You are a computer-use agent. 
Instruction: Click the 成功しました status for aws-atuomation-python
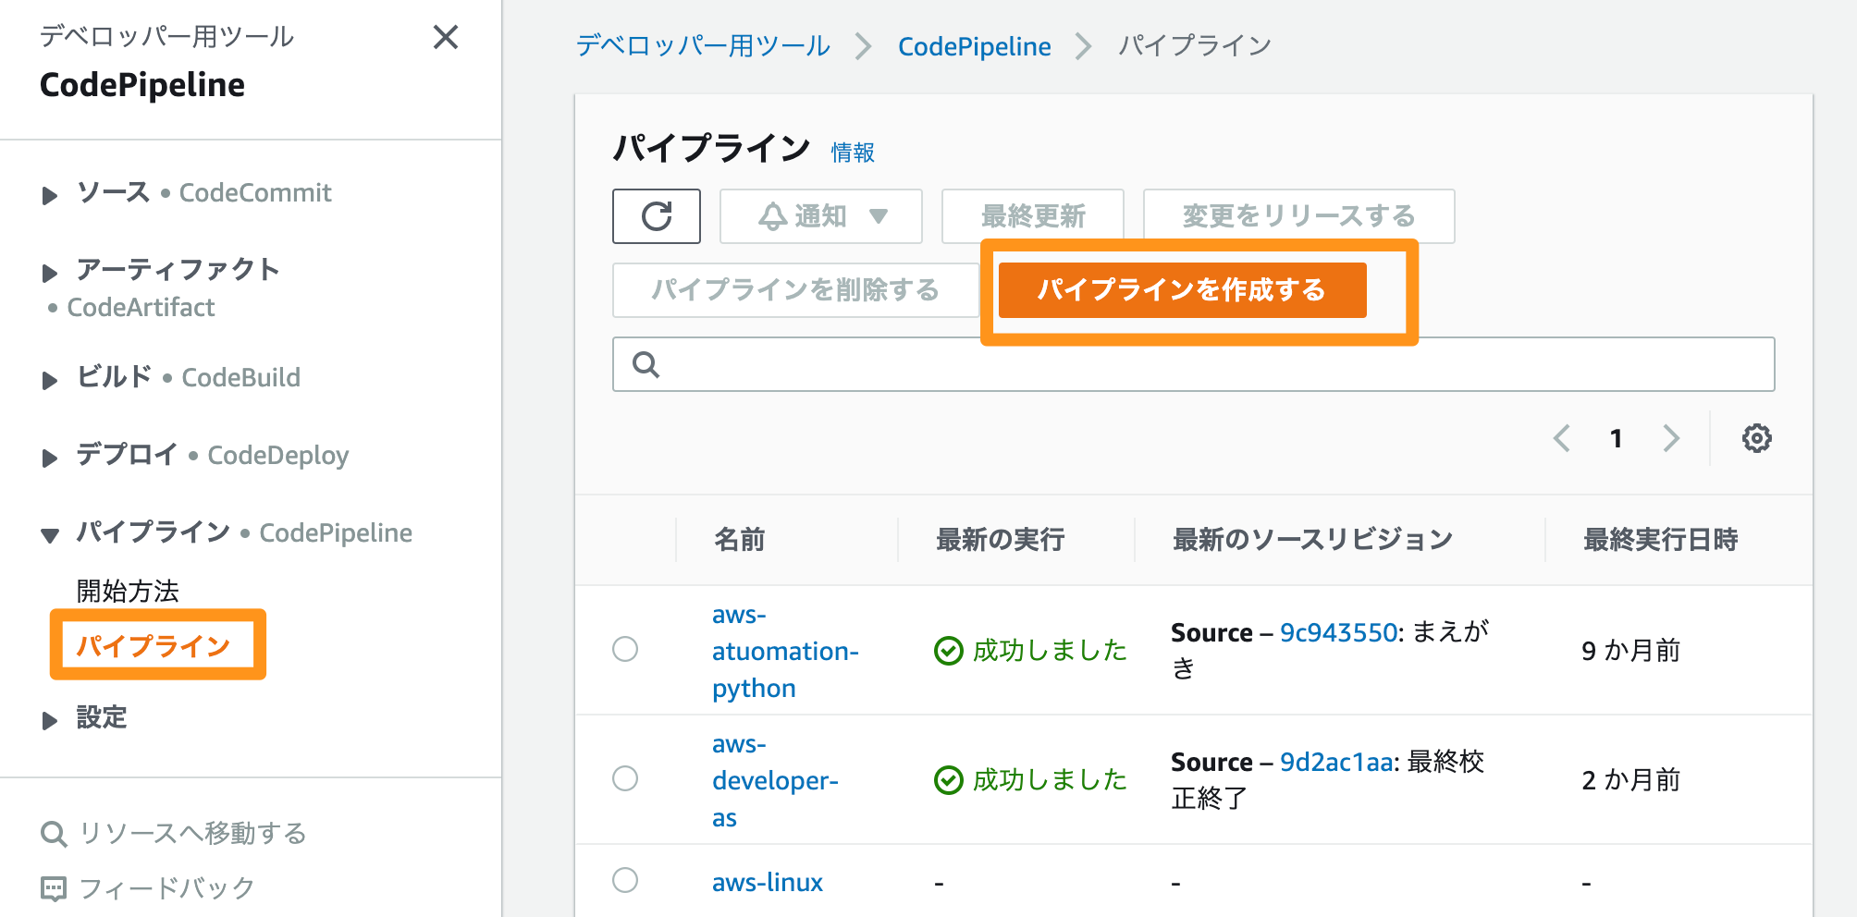point(1050,650)
